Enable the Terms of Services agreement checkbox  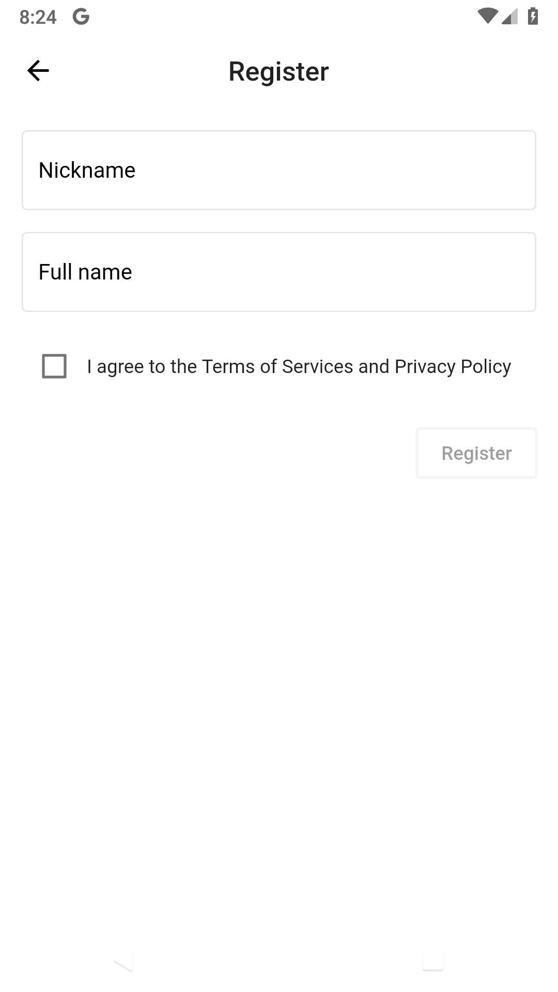55,366
